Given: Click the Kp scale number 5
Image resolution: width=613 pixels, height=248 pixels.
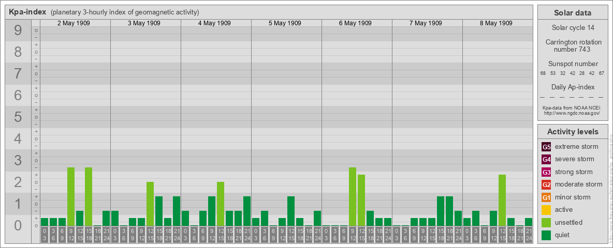Looking at the screenshot, I should (18, 117).
